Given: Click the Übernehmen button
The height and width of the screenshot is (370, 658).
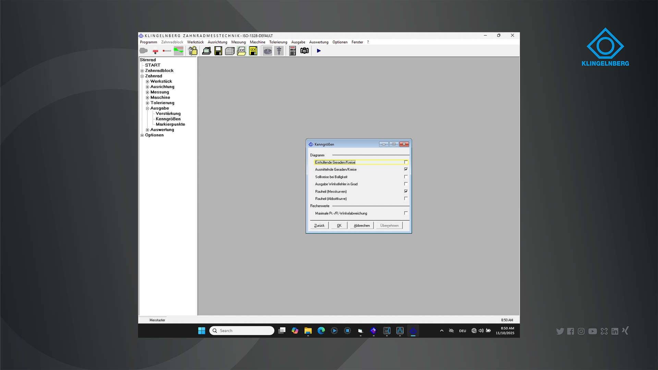Looking at the screenshot, I should click(x=389, y=225).
